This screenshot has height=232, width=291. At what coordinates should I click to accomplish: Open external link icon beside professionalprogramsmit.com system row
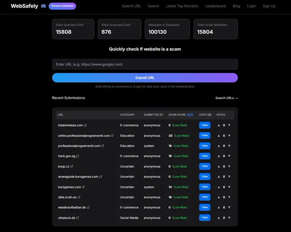[103, 146]
